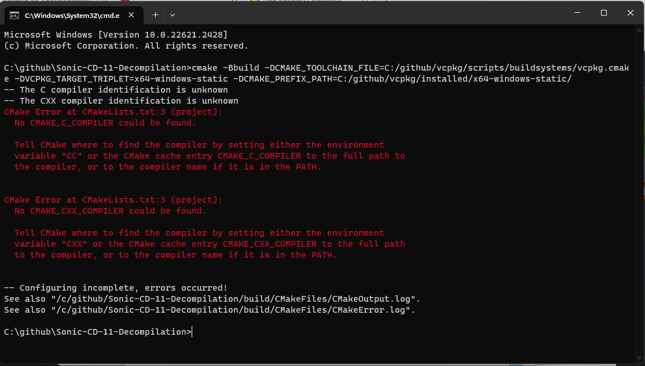The image size is (645, 366).
Task: Click the scrollbar up arrow
Action: pos(639,30)
